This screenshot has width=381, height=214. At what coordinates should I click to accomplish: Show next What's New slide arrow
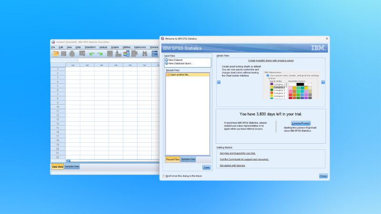(323, 82)
